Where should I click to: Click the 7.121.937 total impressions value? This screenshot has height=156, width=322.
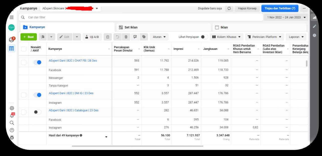[x=193, y=135]
